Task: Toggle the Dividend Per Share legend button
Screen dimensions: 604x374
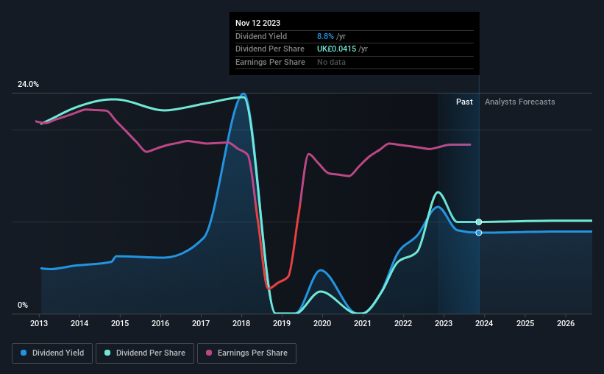Action: pyautogui.click(x=145, y=353)
